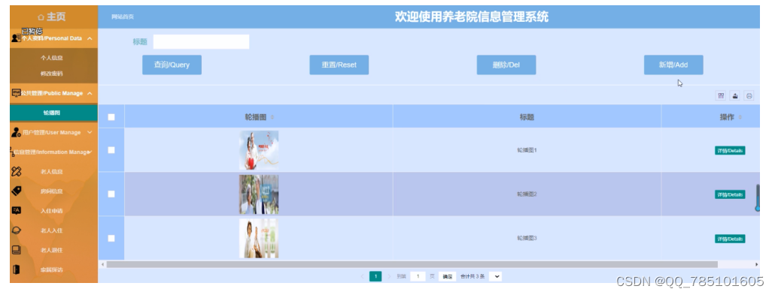Click the 房间信息 tag icon

17,191
